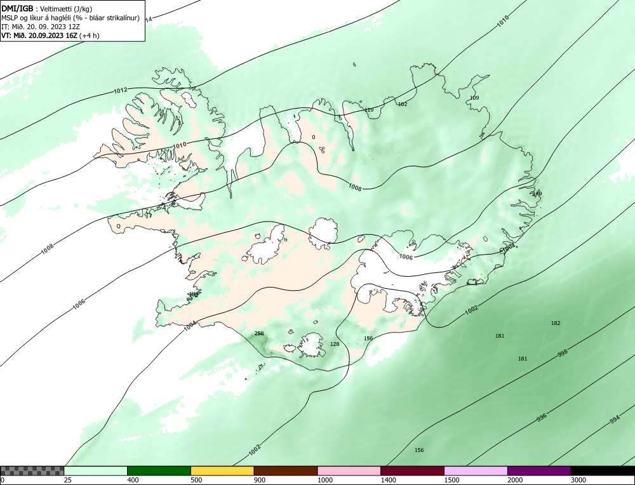This screenshot has width=635, height=485.
Task: Click the light green 25–400 legend swatch
Action: pyautogui.click(x=96, y=470)
